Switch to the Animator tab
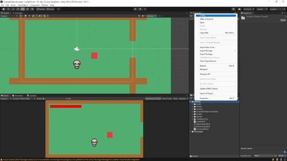Image resolution: width=287 pixels, height=161 pixels. tap(17, 13)
